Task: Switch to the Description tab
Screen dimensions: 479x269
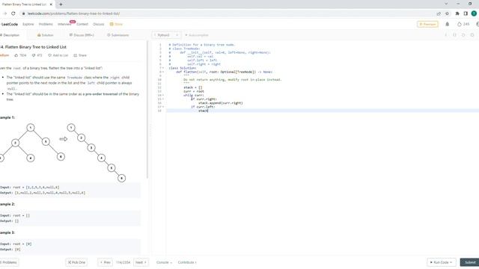Action: (10, 35)
